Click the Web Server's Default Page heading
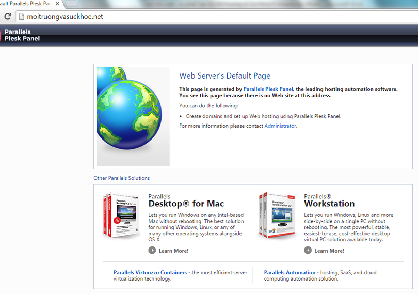Image resolution: width=418 pixels, height=294 pixels. pyautogui.click(x=224, y=76)
